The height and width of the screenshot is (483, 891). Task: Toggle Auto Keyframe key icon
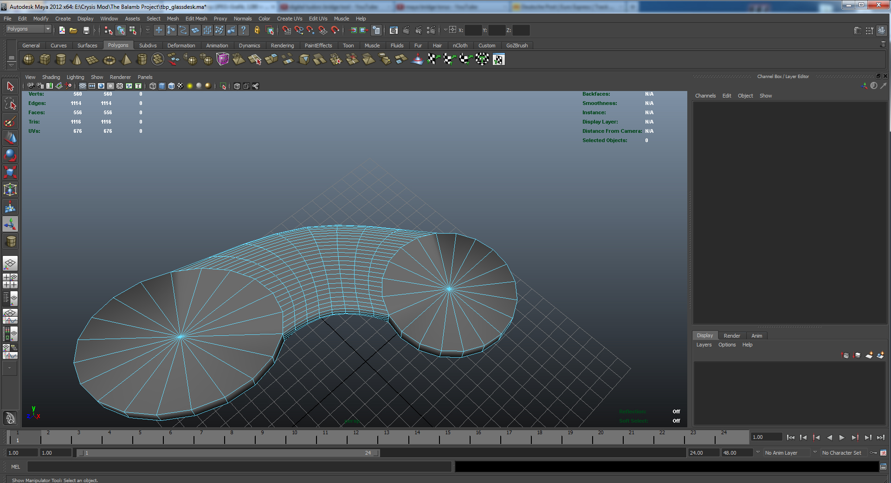(873, 453)
